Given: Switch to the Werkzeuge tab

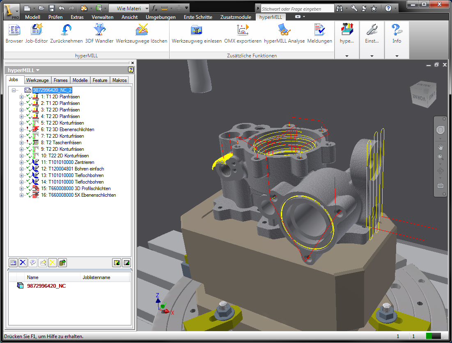Looking at the screenshot, I should (x=38, y=80).
